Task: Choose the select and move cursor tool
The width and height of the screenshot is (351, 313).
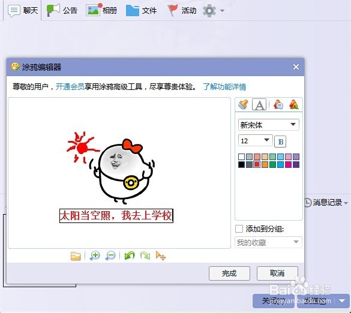Action: (161, 255)
